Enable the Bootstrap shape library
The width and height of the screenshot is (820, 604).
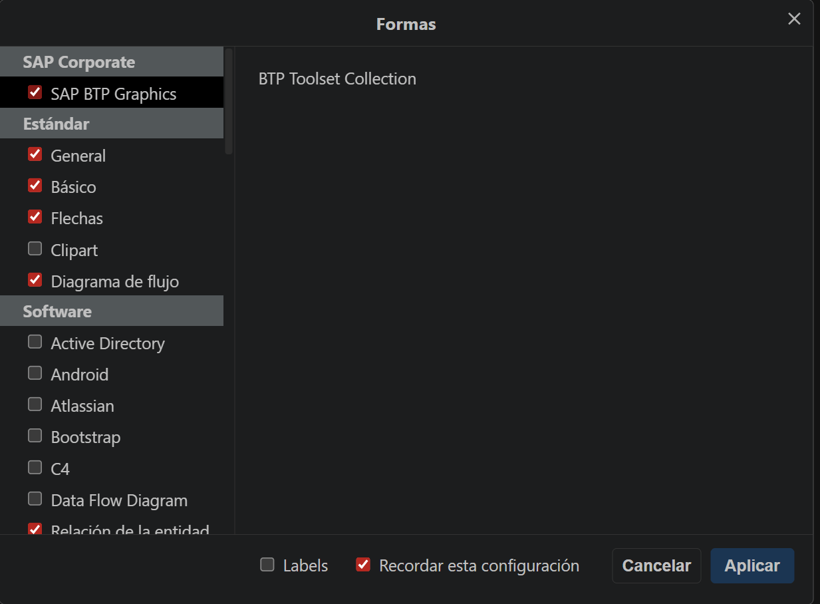coord(35,436)
